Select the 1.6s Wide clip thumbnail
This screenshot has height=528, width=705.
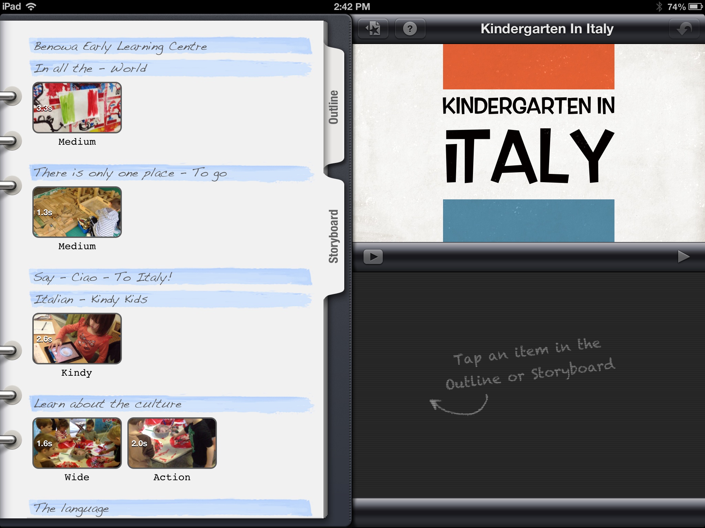pos(77,443)
